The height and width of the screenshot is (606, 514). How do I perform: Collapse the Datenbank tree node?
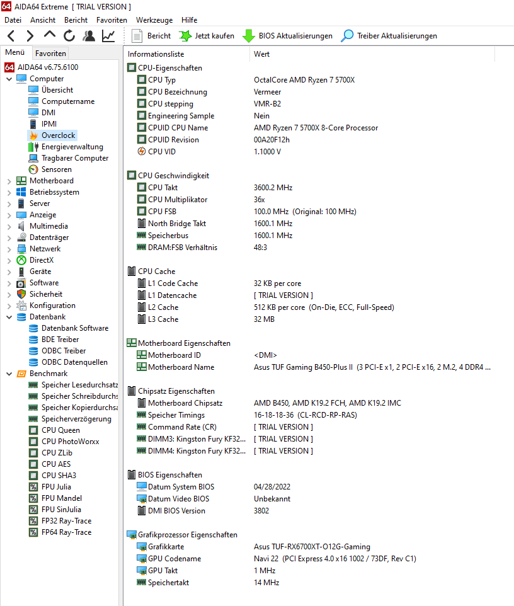[x=9, y=317]
